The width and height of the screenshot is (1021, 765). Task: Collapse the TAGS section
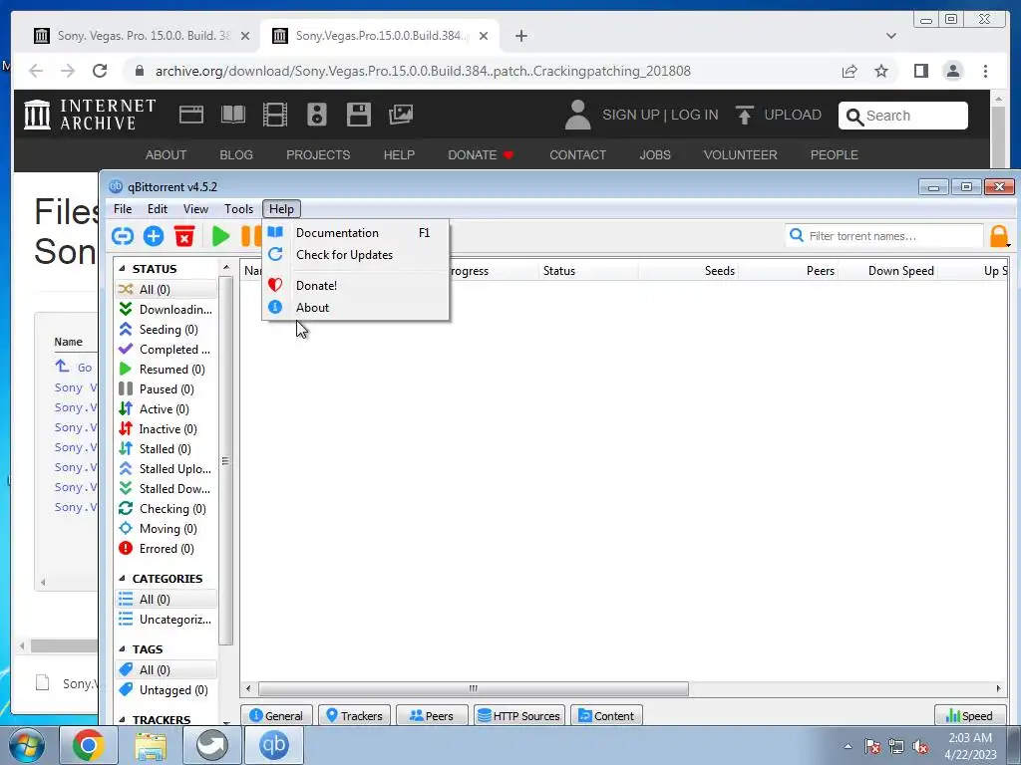coord(122,649)
